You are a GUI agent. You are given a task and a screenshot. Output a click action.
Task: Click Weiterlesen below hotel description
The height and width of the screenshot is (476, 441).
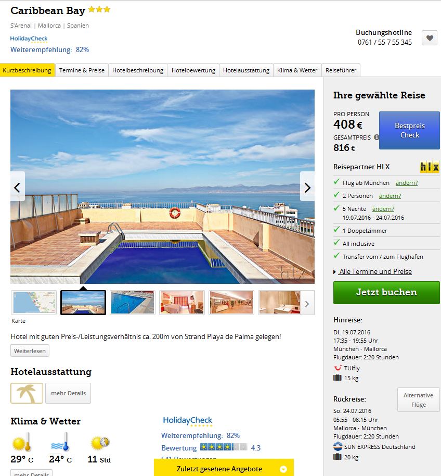coord(30,350)
